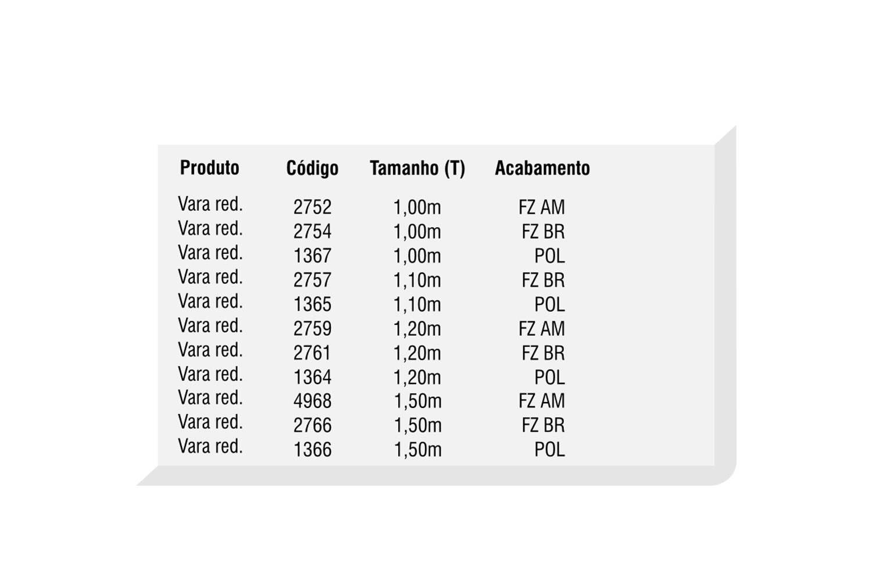Select product code 2754
This screenshot has width=872, height=581.
(312, 231)
